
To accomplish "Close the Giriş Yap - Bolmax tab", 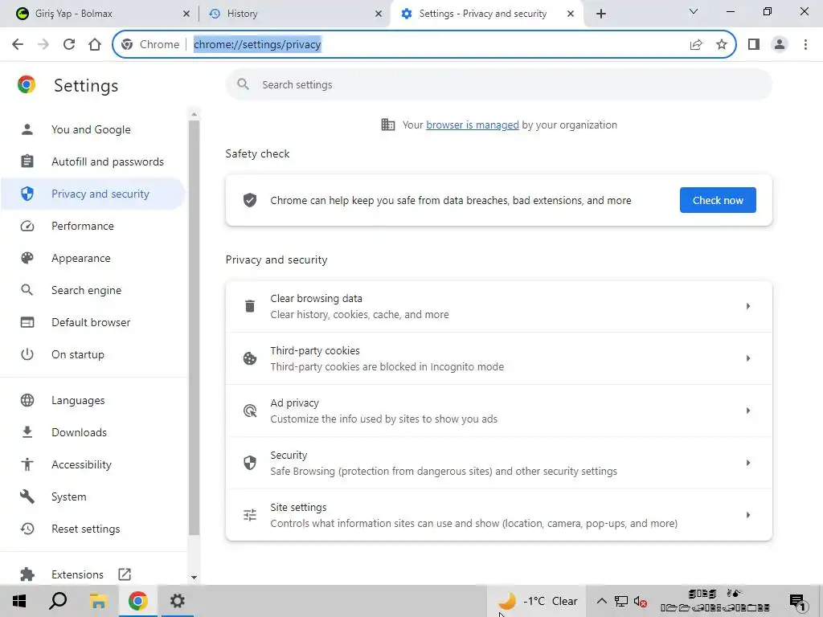I will pyautogui.click(x=186, y=14).
